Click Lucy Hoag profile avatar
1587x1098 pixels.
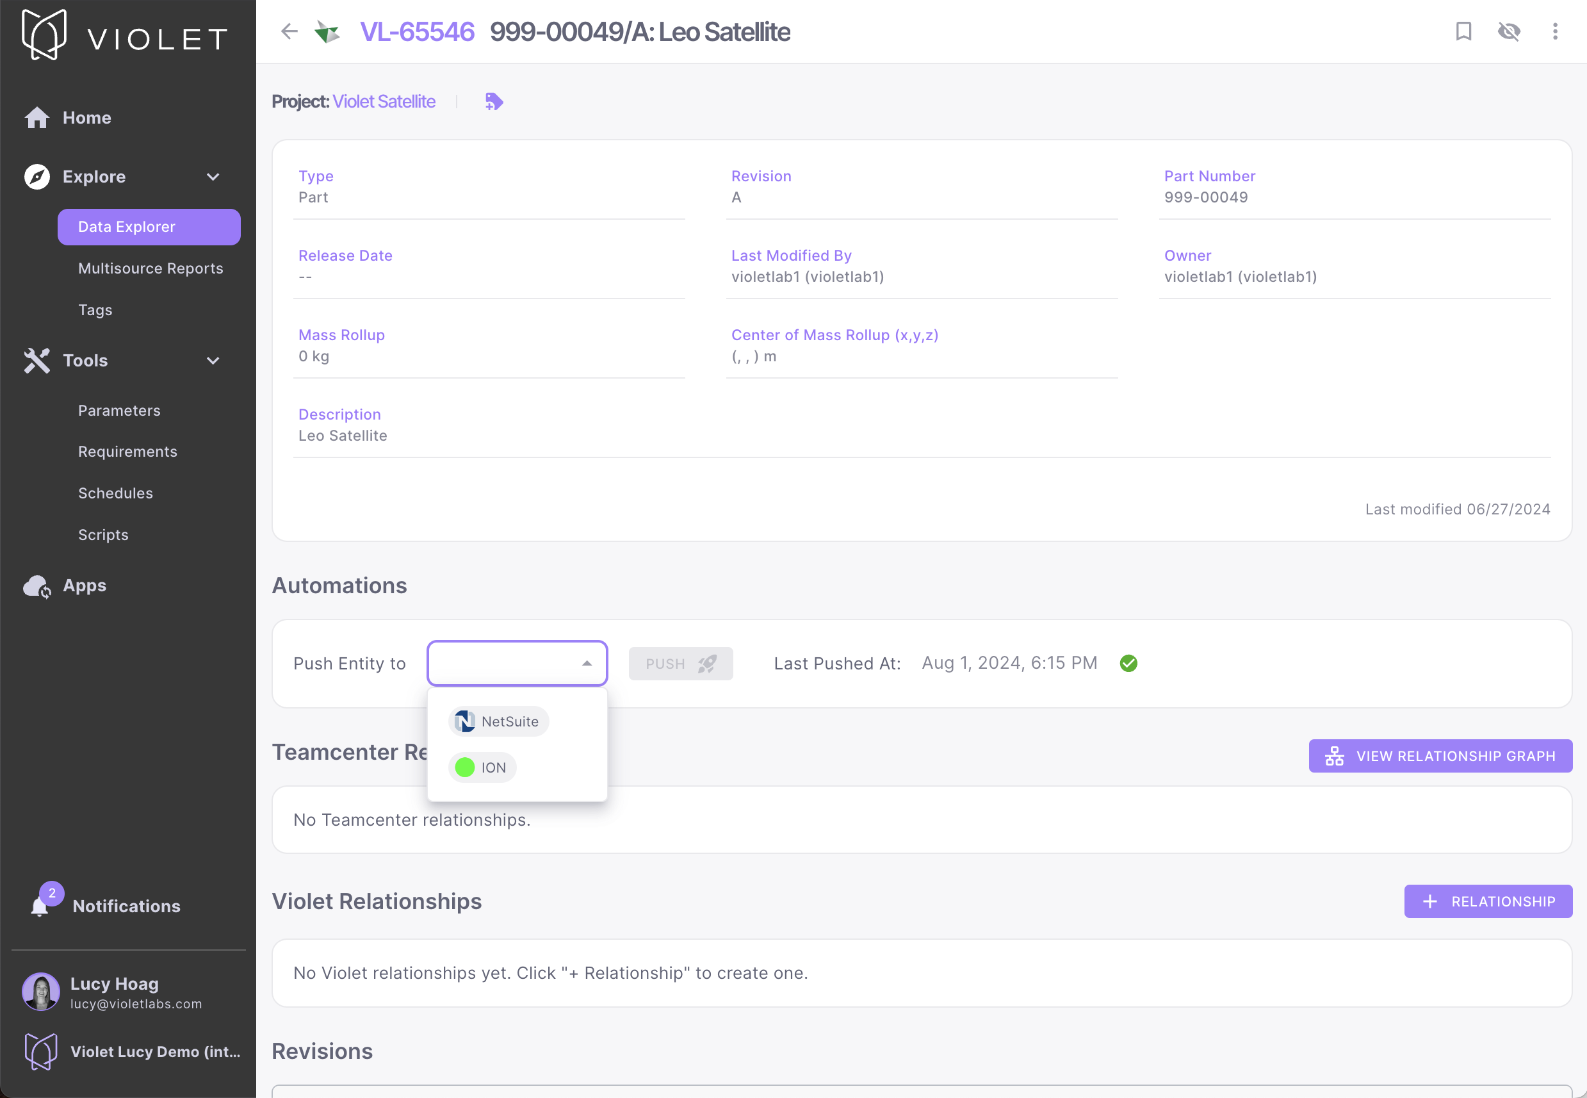pyautogui.click(x=41, y=992)
